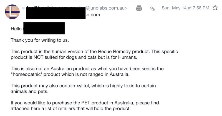Click the recipient address ending in o.com
The width and height of the screenshot is (222, 116).
pos(93,15)
